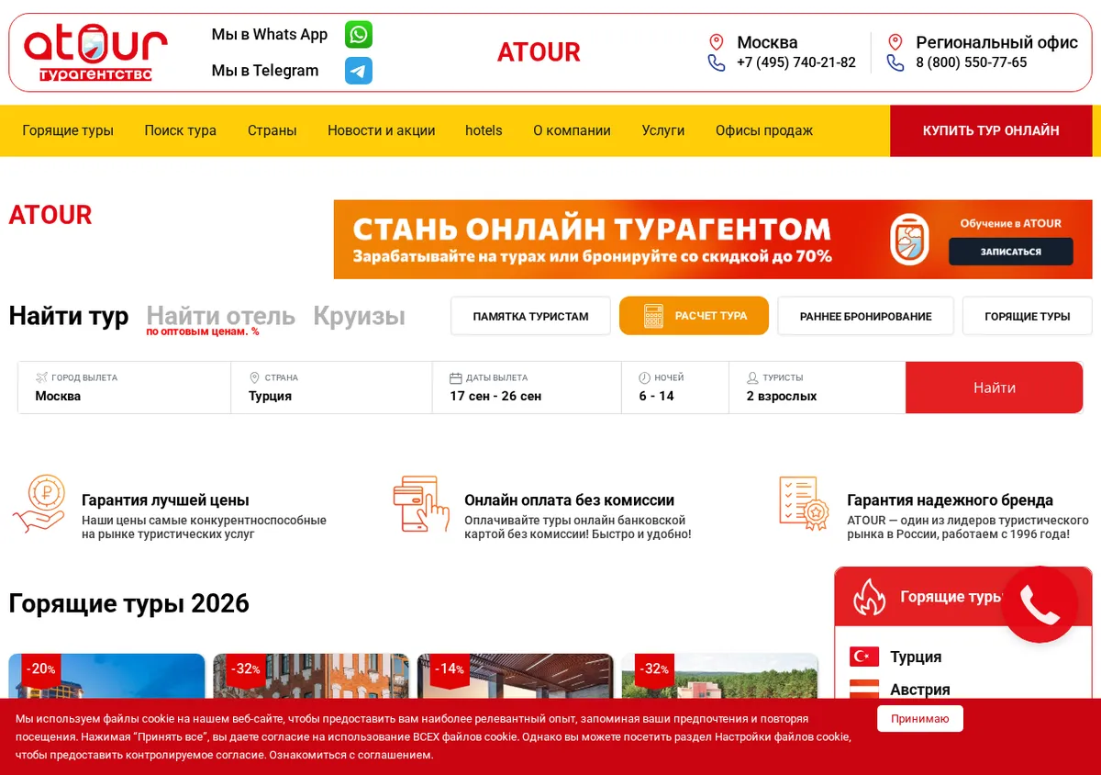
Task: Click the phone icon beside the Moscow number
Action: [717, 62]
